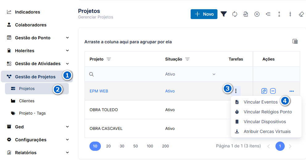This screenshot has width=306, height=160.
Task: Open the filter funnel icon in toolbar
Action: point(224,14)
